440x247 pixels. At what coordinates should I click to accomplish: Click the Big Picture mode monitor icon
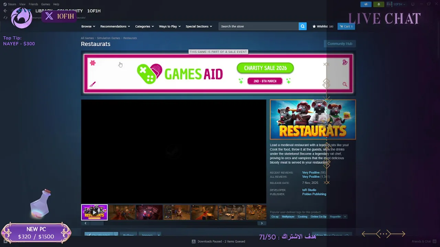click(x=412, y=4)
